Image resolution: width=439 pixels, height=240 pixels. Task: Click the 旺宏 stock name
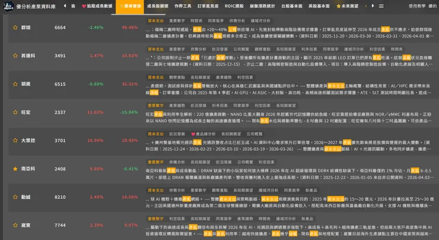click(26, 112)
